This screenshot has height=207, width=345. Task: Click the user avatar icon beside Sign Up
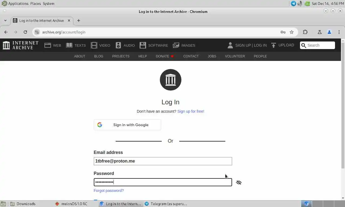pos(230,45)
